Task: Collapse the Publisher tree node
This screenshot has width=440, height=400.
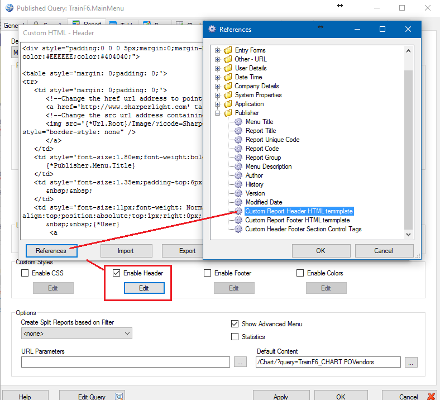Action: click(x=217, y=113)
